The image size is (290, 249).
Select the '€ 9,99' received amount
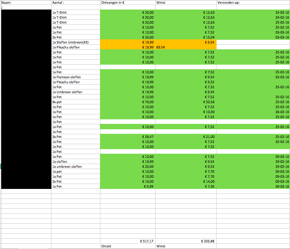128,186
